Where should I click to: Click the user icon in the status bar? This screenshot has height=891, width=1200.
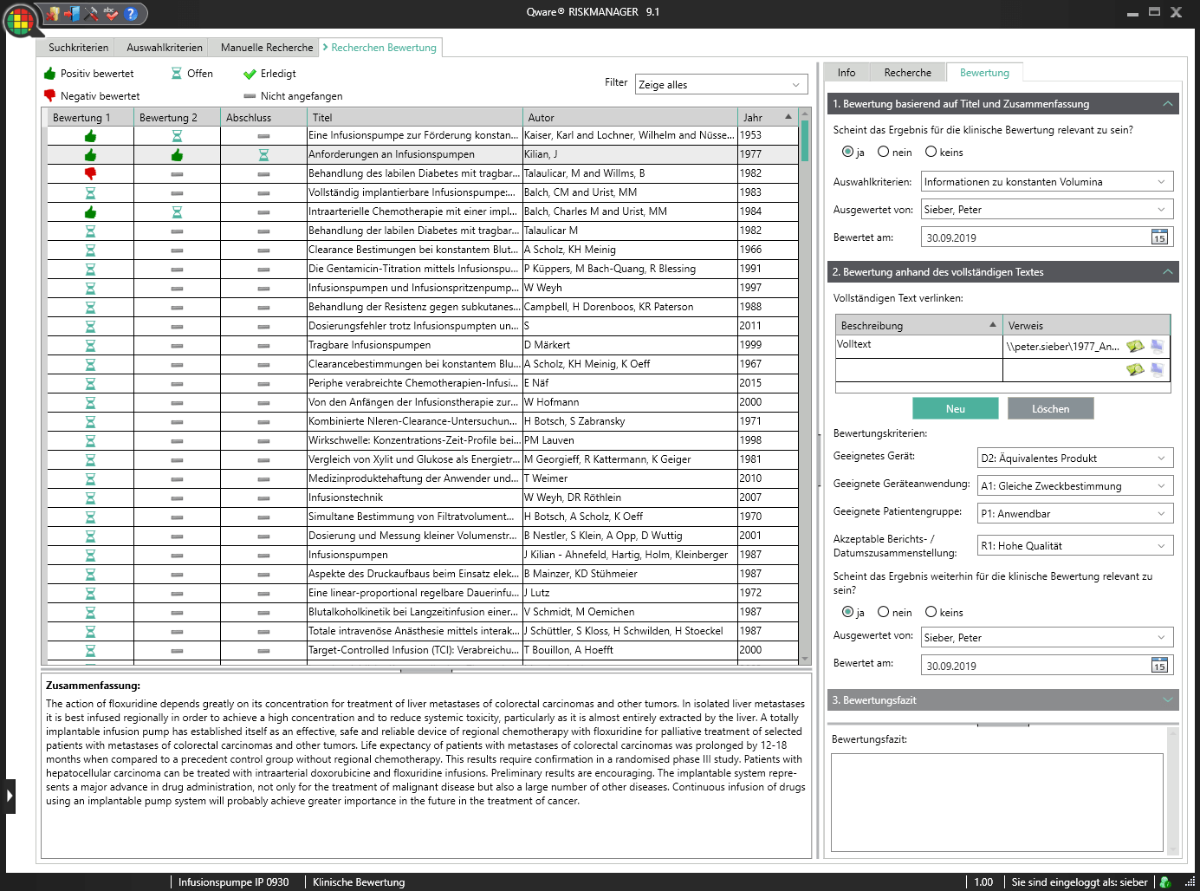[1165, 882]
